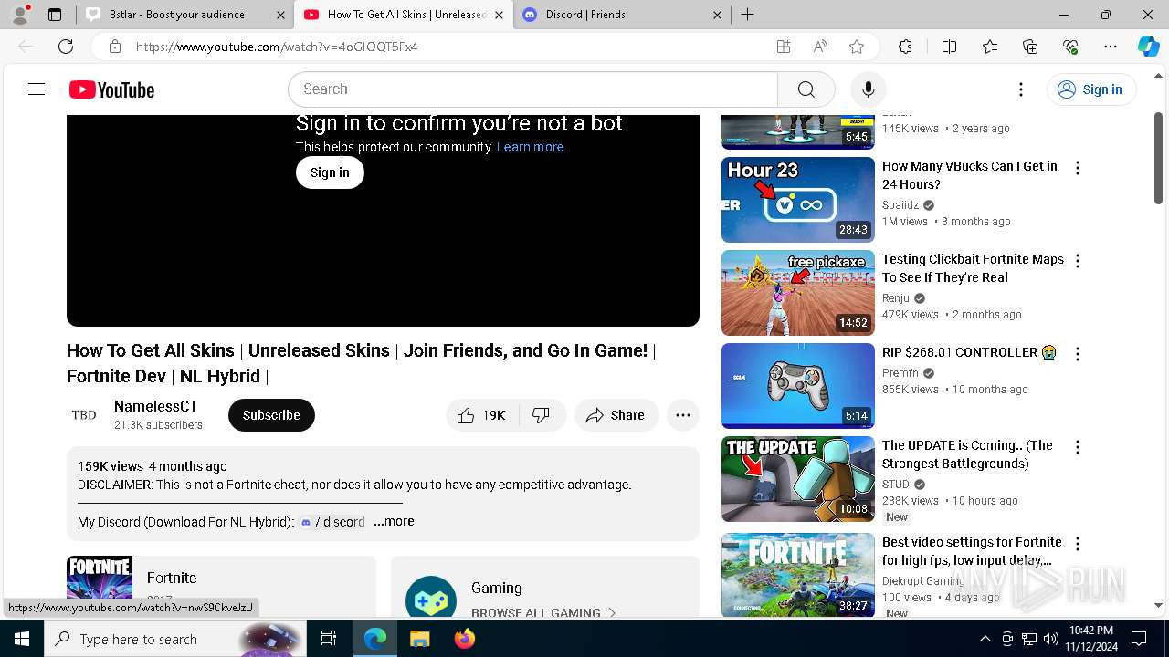Close the Bstlar tab
This screenshot has width=1169, height=657.
[x=279, y=15]
